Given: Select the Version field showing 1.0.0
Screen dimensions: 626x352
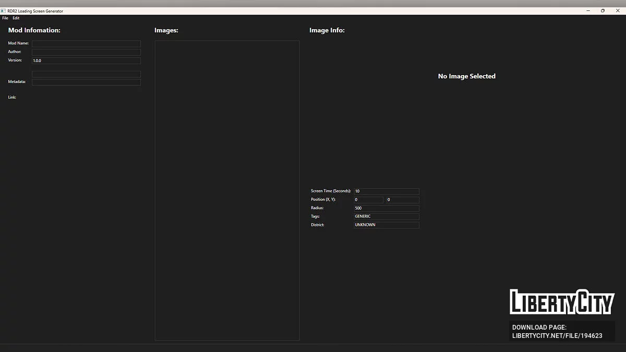Looking at the screenshot, I should 86,61.
